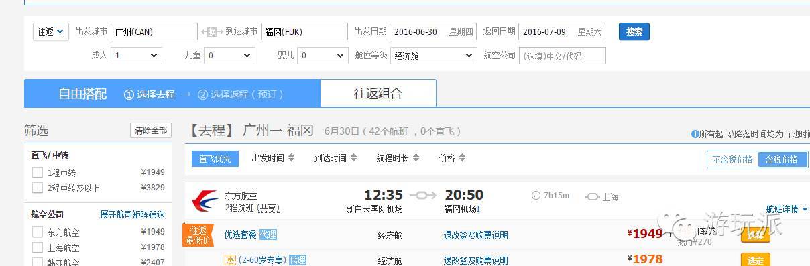Select 直飞优先 sort option
Viewport: 810px width, 266px height.
coord(215,159)
